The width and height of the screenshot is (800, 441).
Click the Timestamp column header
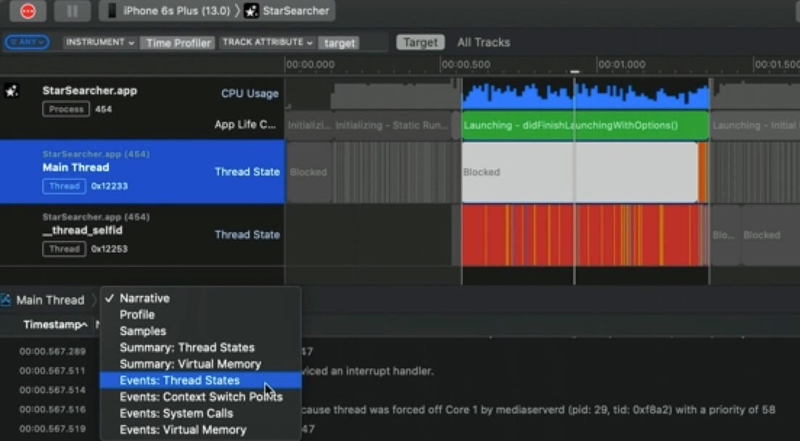[54, 324]
